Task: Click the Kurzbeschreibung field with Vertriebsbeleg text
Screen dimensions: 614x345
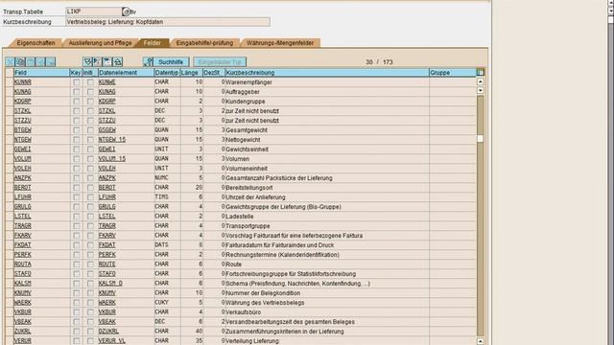Action: (x=168, y=22)
